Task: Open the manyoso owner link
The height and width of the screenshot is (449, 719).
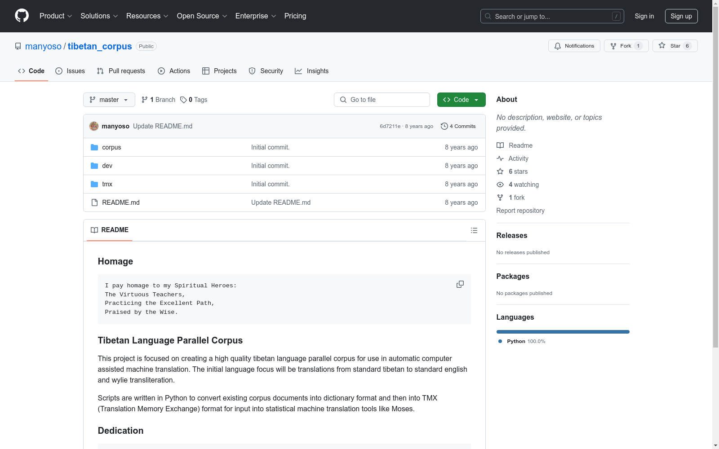Action: 43,46
